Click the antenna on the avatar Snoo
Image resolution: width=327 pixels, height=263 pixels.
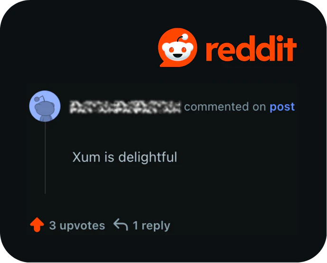tap(39, 99)
